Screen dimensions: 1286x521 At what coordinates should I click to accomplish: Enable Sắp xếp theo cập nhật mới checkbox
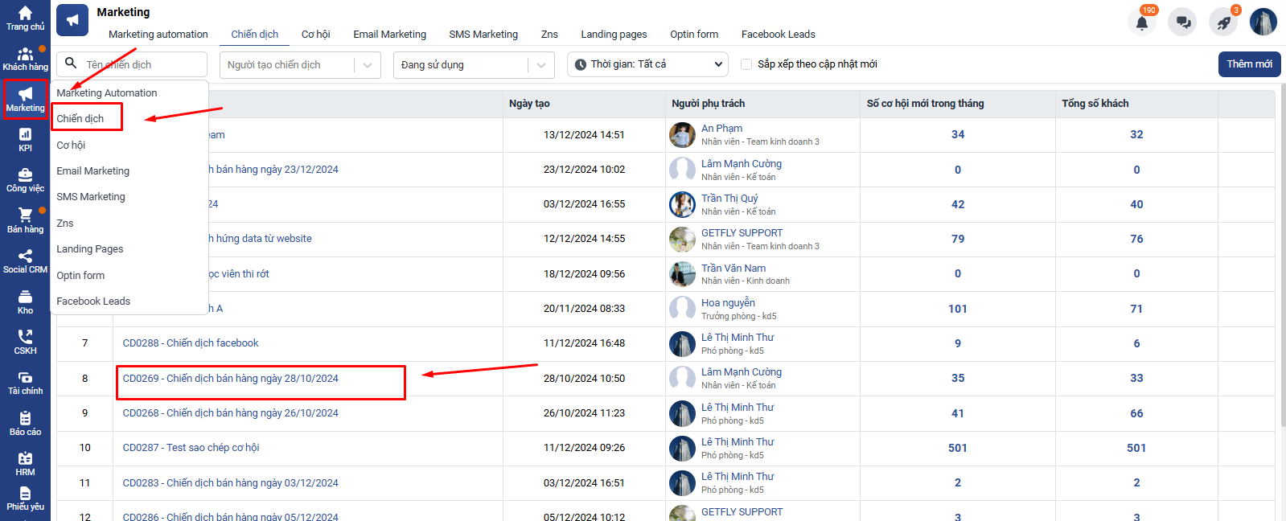746,64
